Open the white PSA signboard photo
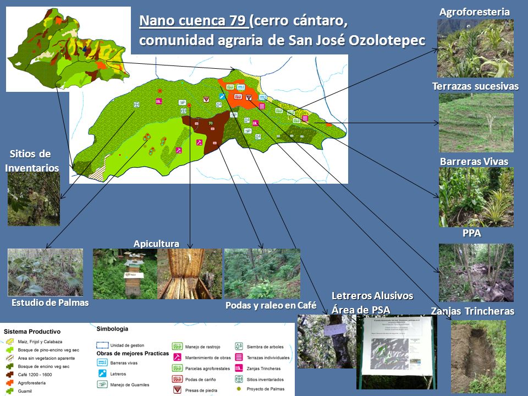 tap(397, 352)
